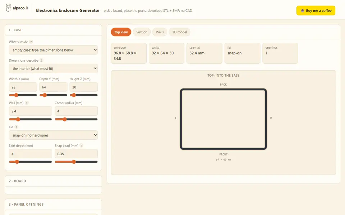Image resolution: width=345 pixels, height=215 pixels.
Task: Click the help icon beside Snap bead
Action: coord(82,146)
